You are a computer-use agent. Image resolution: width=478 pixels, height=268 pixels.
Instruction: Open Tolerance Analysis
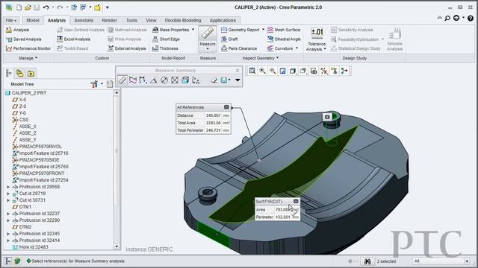(x=317, y=39)
